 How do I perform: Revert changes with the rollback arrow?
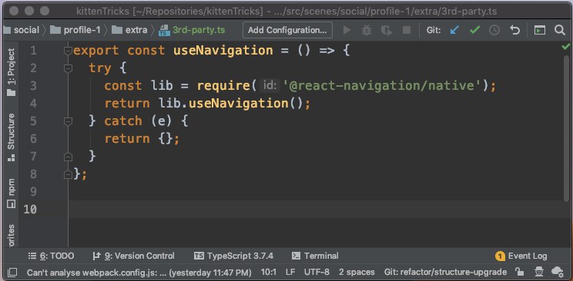[x=514, y=30]
